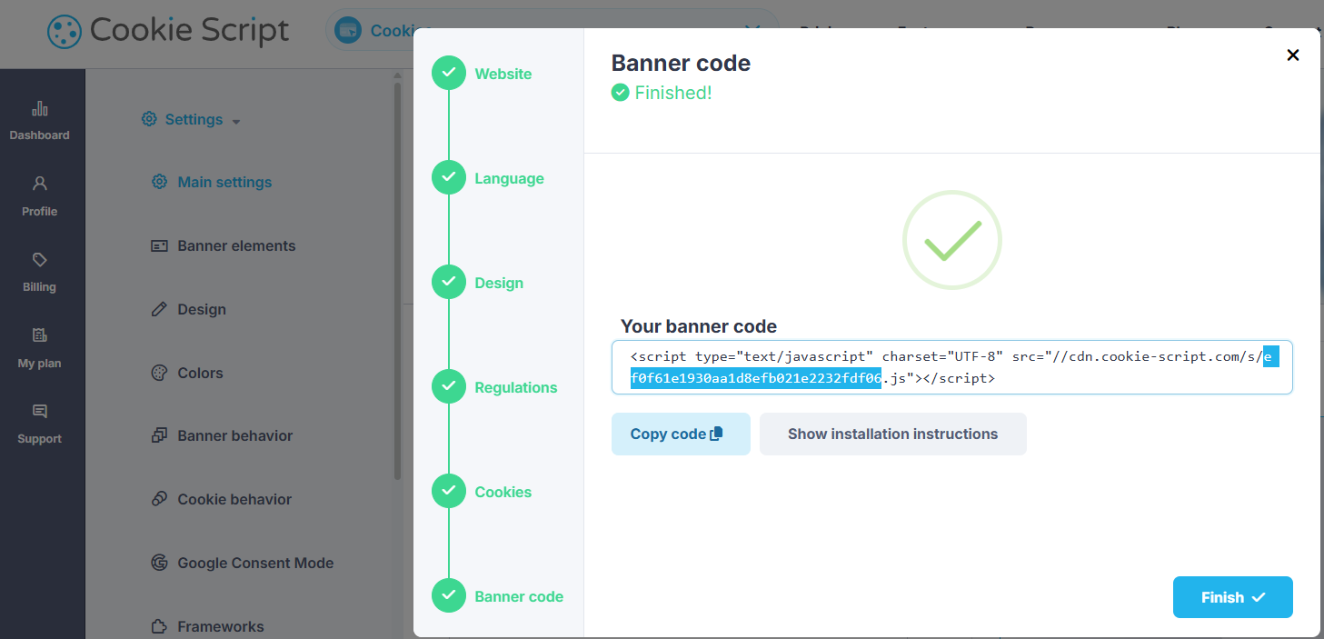Open Main settings in settings menu
Viewport: 1324px width, 639px height.
224,182
